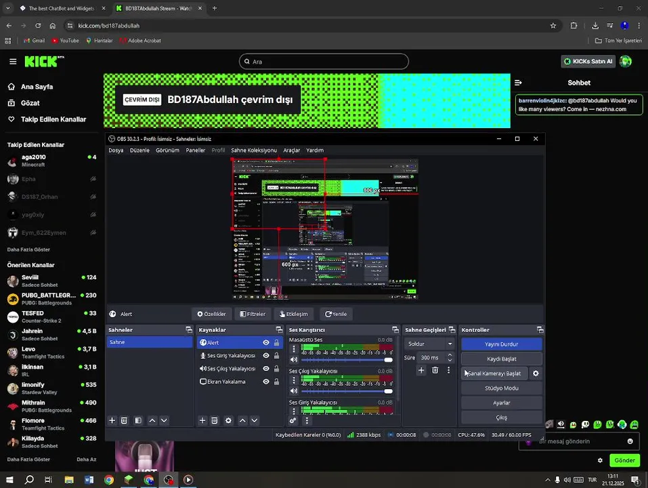
Task: Click Kaydı Başlat button
Action: (x=501, y=359)
